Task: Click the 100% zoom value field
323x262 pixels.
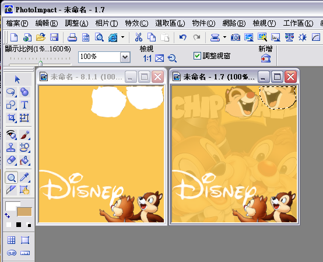Action: 100,57
